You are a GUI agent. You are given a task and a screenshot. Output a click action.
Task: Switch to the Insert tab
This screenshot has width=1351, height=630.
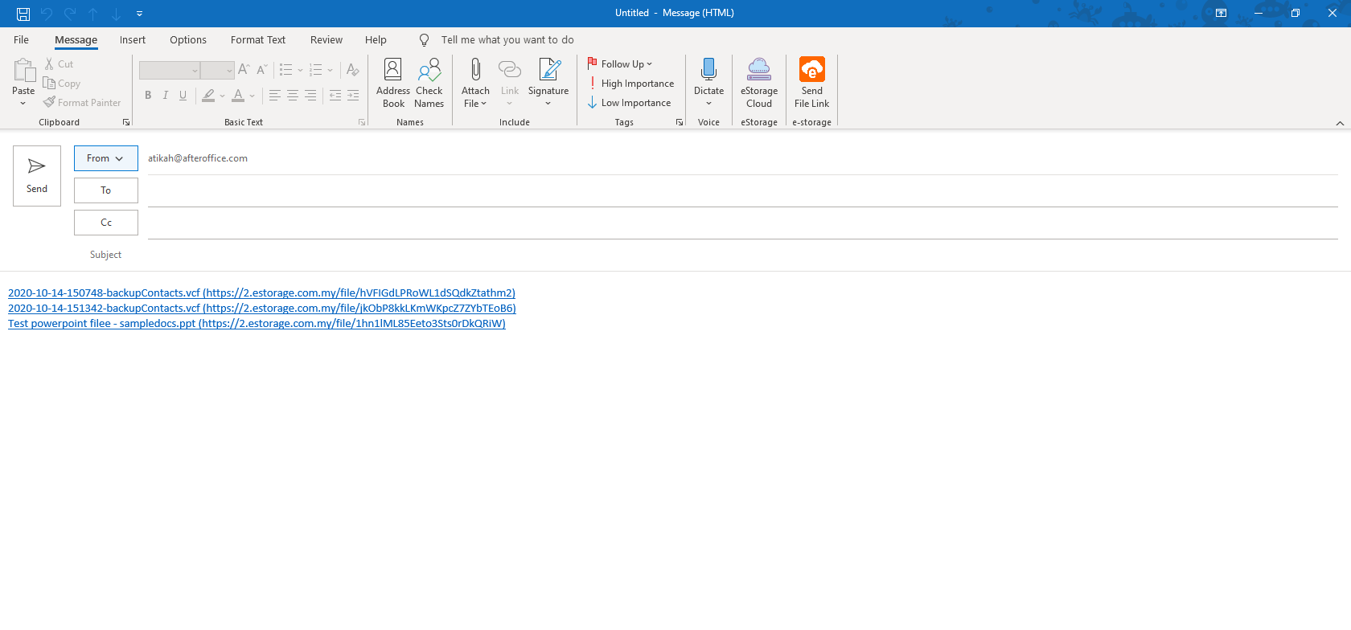(133, 40)
